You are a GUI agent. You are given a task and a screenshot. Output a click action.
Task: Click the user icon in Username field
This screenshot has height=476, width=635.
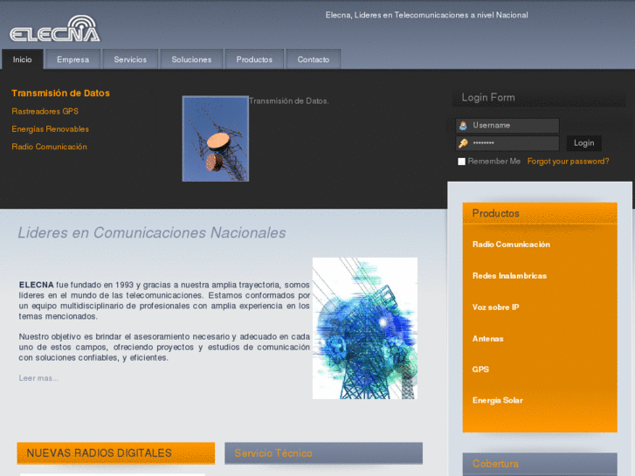463,126
